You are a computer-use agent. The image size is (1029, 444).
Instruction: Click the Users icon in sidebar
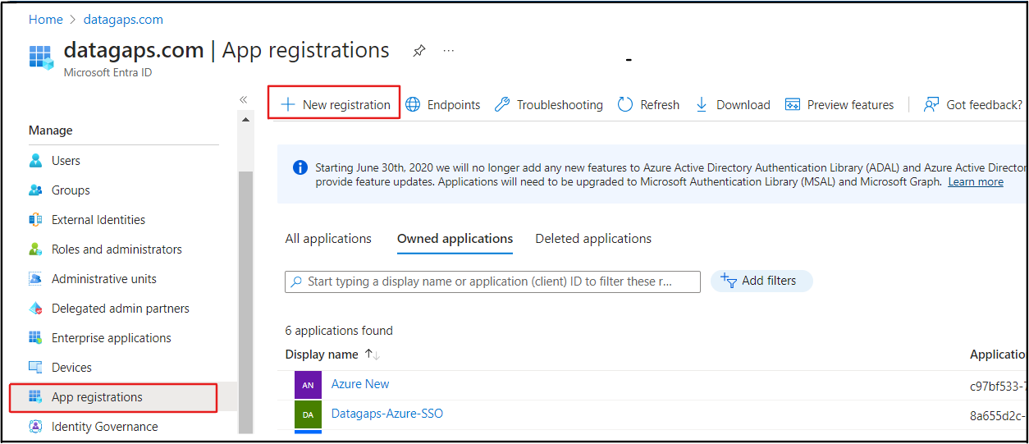coord(35,161)
